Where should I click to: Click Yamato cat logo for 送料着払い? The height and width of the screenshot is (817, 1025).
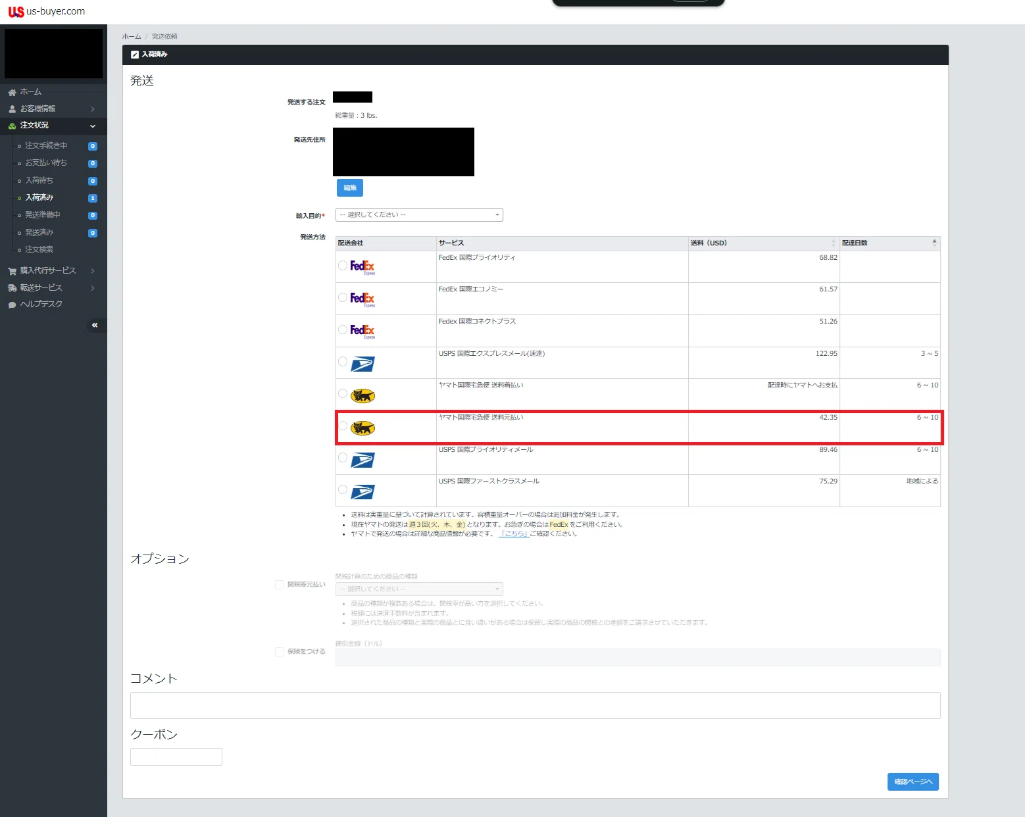[x=362, y=396]
